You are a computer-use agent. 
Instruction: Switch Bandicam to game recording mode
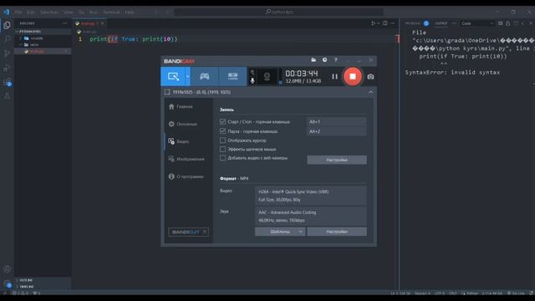point(204,76)
